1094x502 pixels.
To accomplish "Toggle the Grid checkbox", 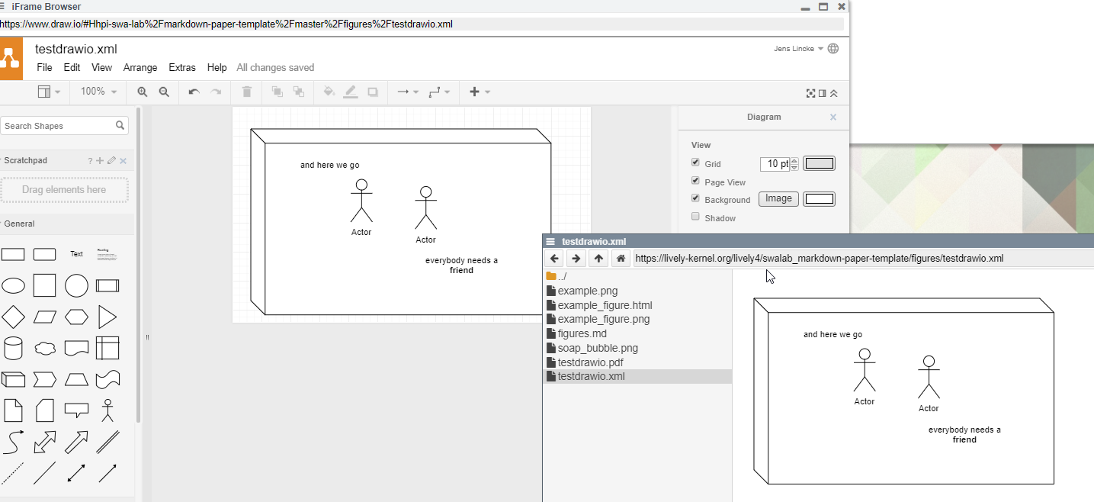I will click(x=695, y=163).
